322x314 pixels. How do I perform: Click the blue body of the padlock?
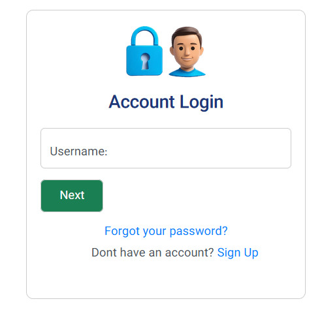144,61
